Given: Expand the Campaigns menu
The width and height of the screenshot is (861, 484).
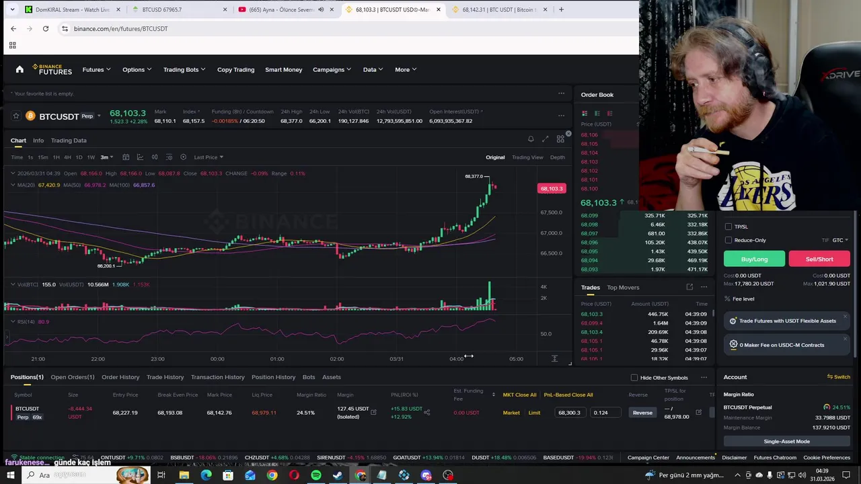Looking at the screenshot, I should pyautogui.click(x=332, y=69).
